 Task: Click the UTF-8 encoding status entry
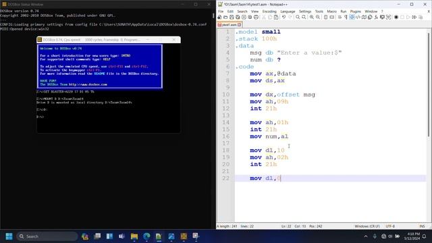tap(390, 226)
